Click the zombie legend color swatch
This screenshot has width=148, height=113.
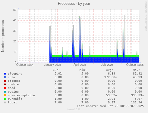pyautogui.click(x=5, y=84)
